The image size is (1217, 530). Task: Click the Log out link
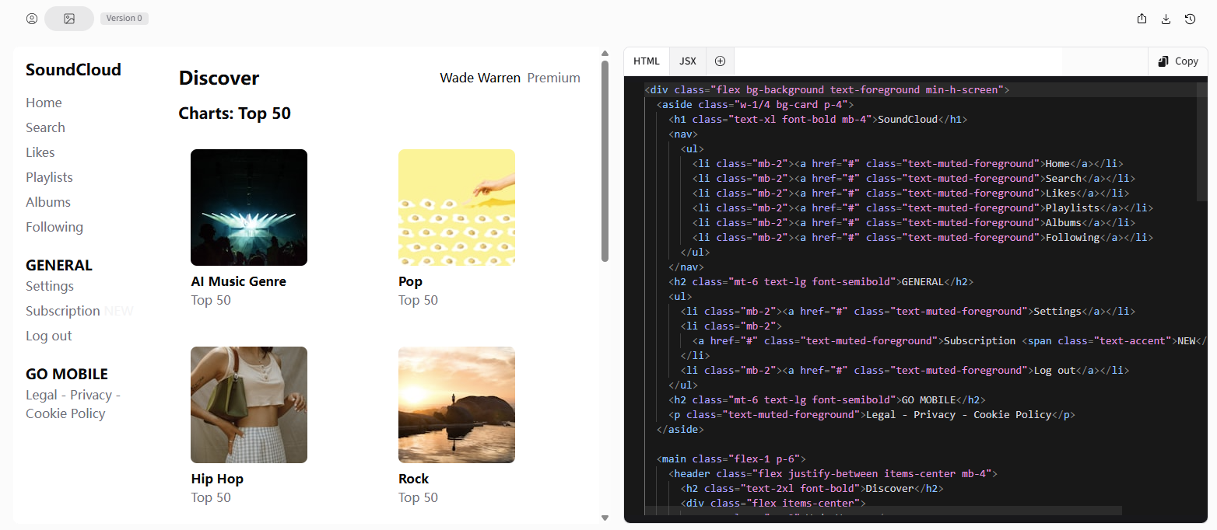point(49,336)
